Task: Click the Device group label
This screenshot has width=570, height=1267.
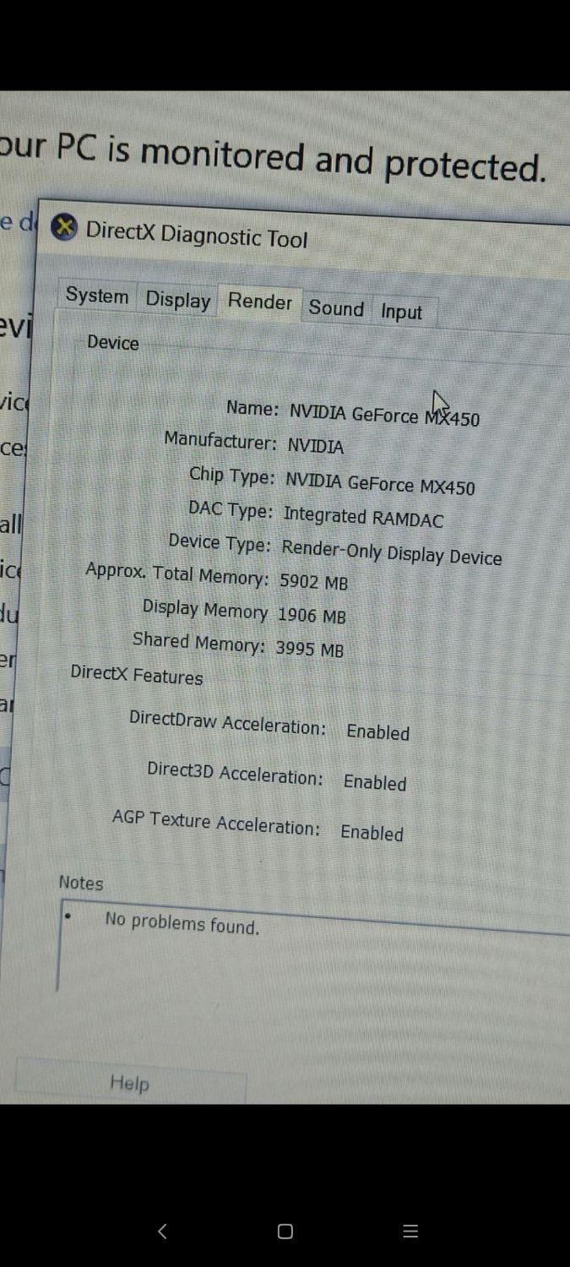Action: (x=113, y=343)
